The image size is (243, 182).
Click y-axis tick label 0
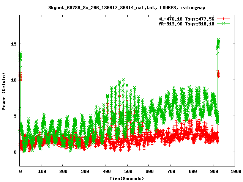(x=15, y=152)
